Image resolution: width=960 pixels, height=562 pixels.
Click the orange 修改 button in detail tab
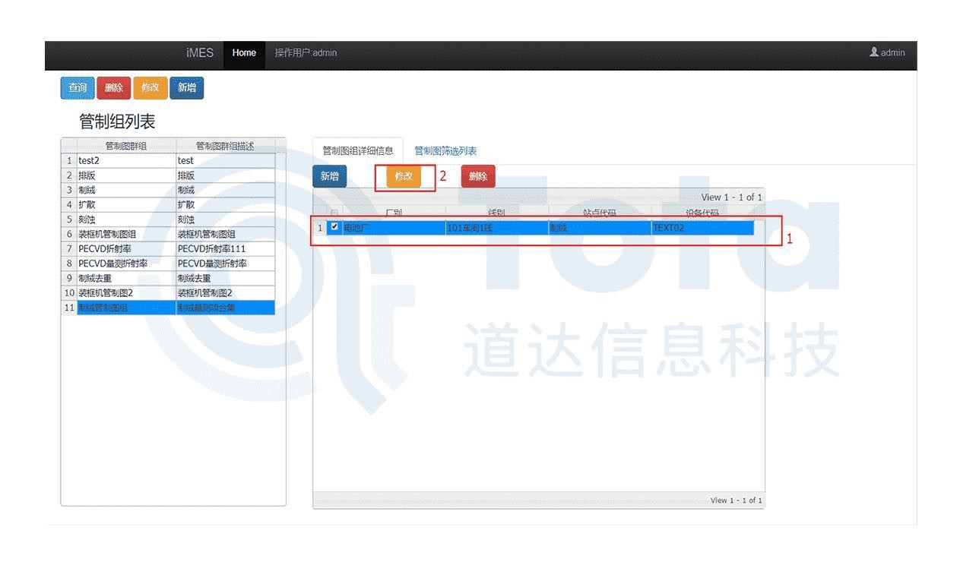(x=404, y=176)
